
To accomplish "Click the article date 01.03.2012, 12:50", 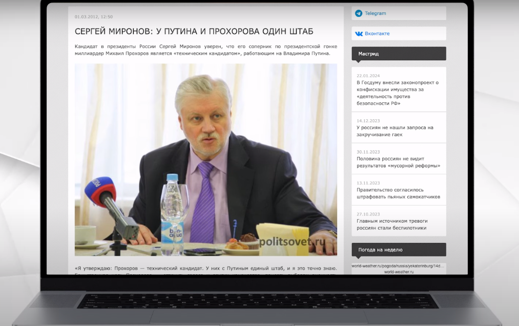I will pyautogui.click(x=94, y=16).
